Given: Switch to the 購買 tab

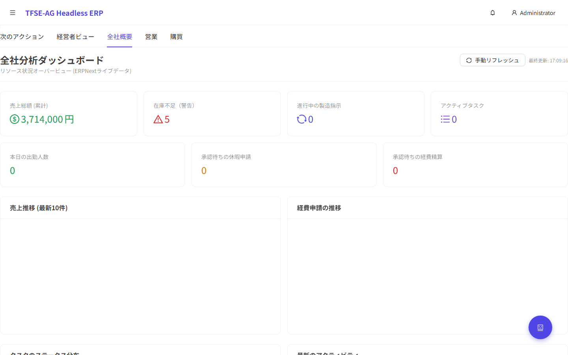Looking at the screenshot, I should (x=176, y=36).
